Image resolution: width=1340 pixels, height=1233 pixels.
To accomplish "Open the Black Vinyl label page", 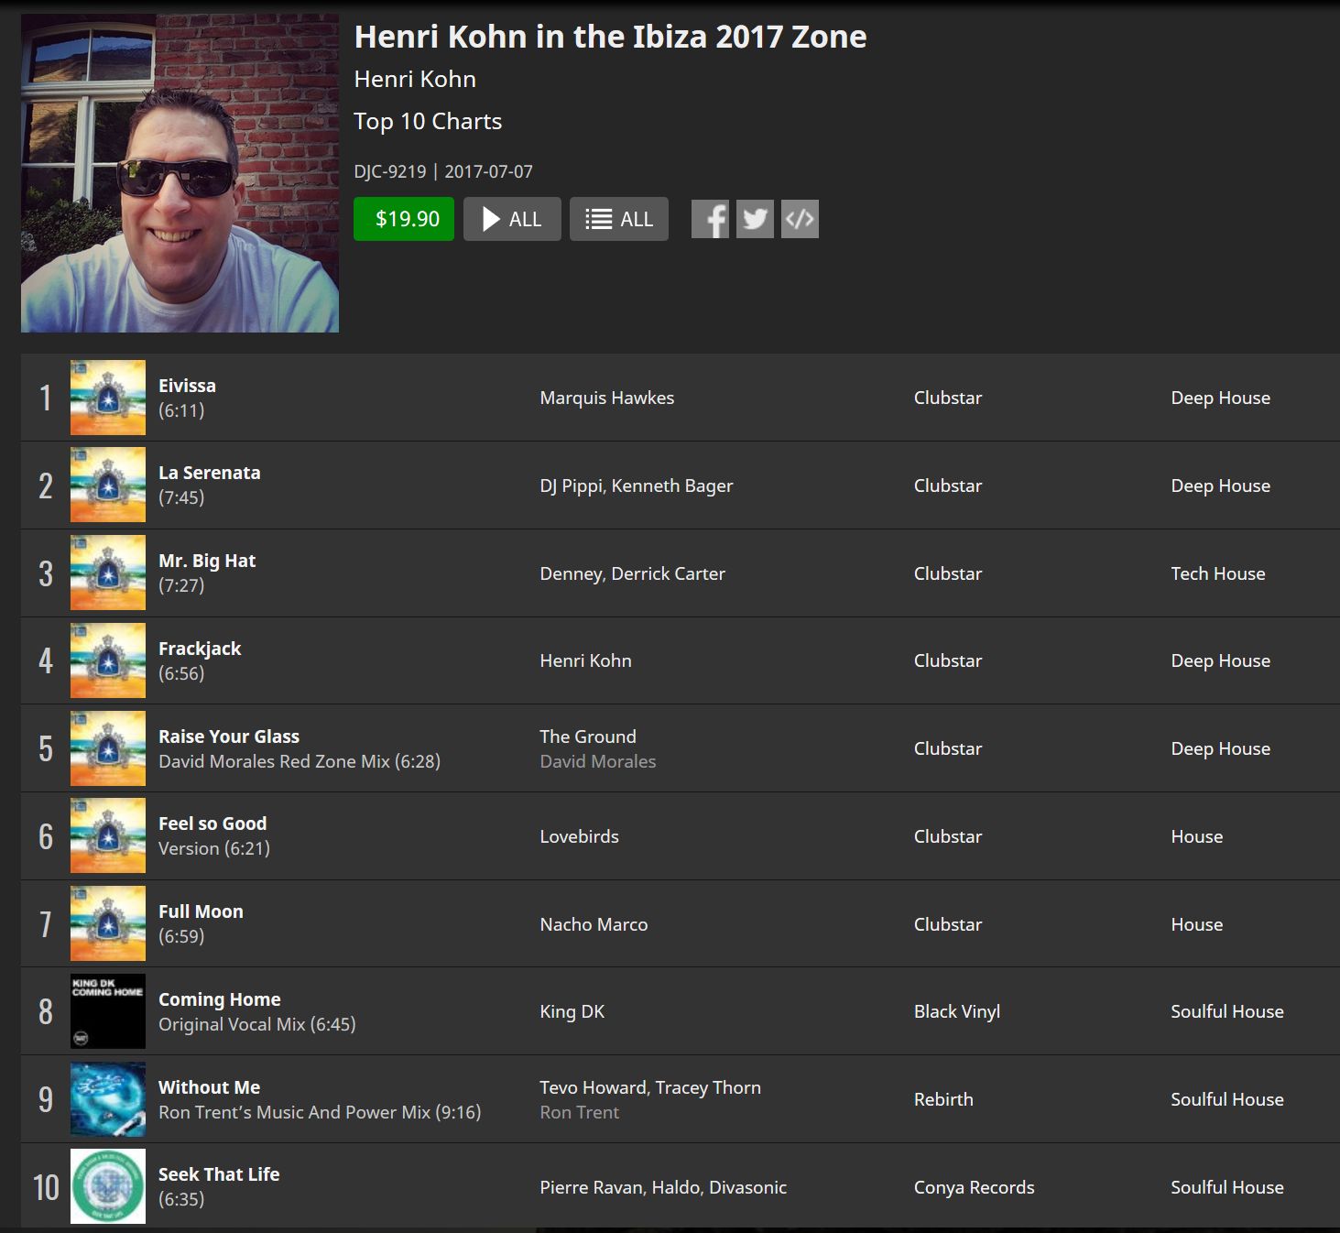I will (956, 1011).
